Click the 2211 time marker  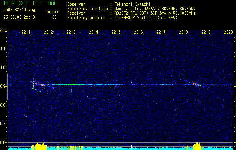(26, 32)
